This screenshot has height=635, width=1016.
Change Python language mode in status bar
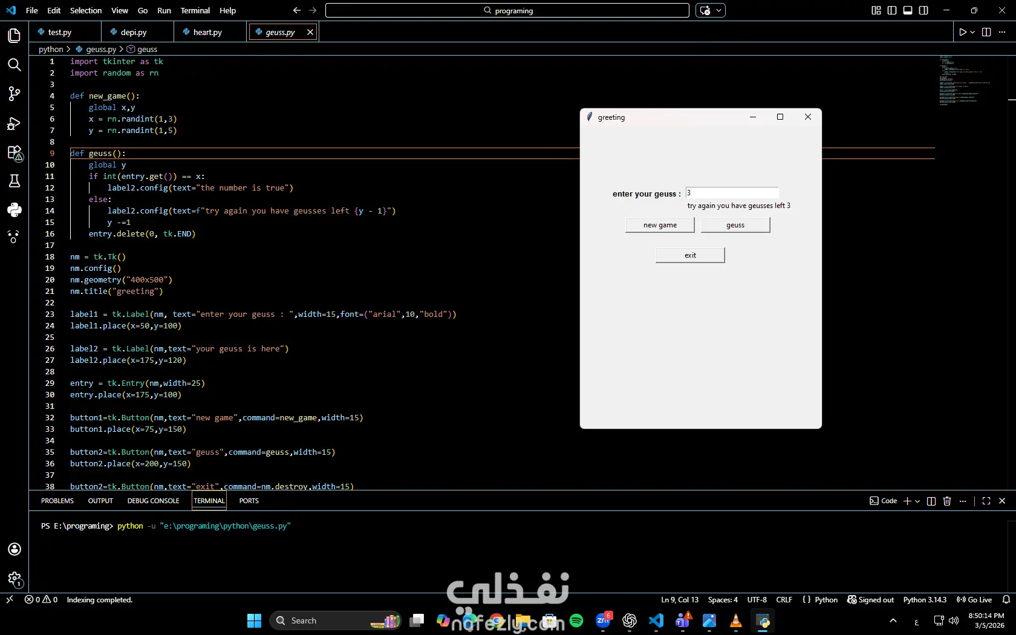(826, 600)
